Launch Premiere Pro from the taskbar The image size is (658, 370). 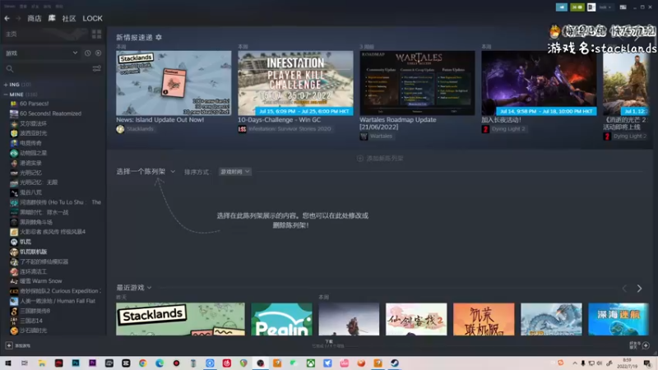[x=92, y=363]
